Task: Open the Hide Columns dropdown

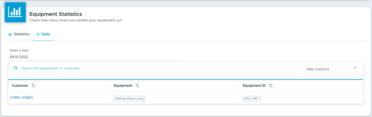Action: (x=331, y=69)
